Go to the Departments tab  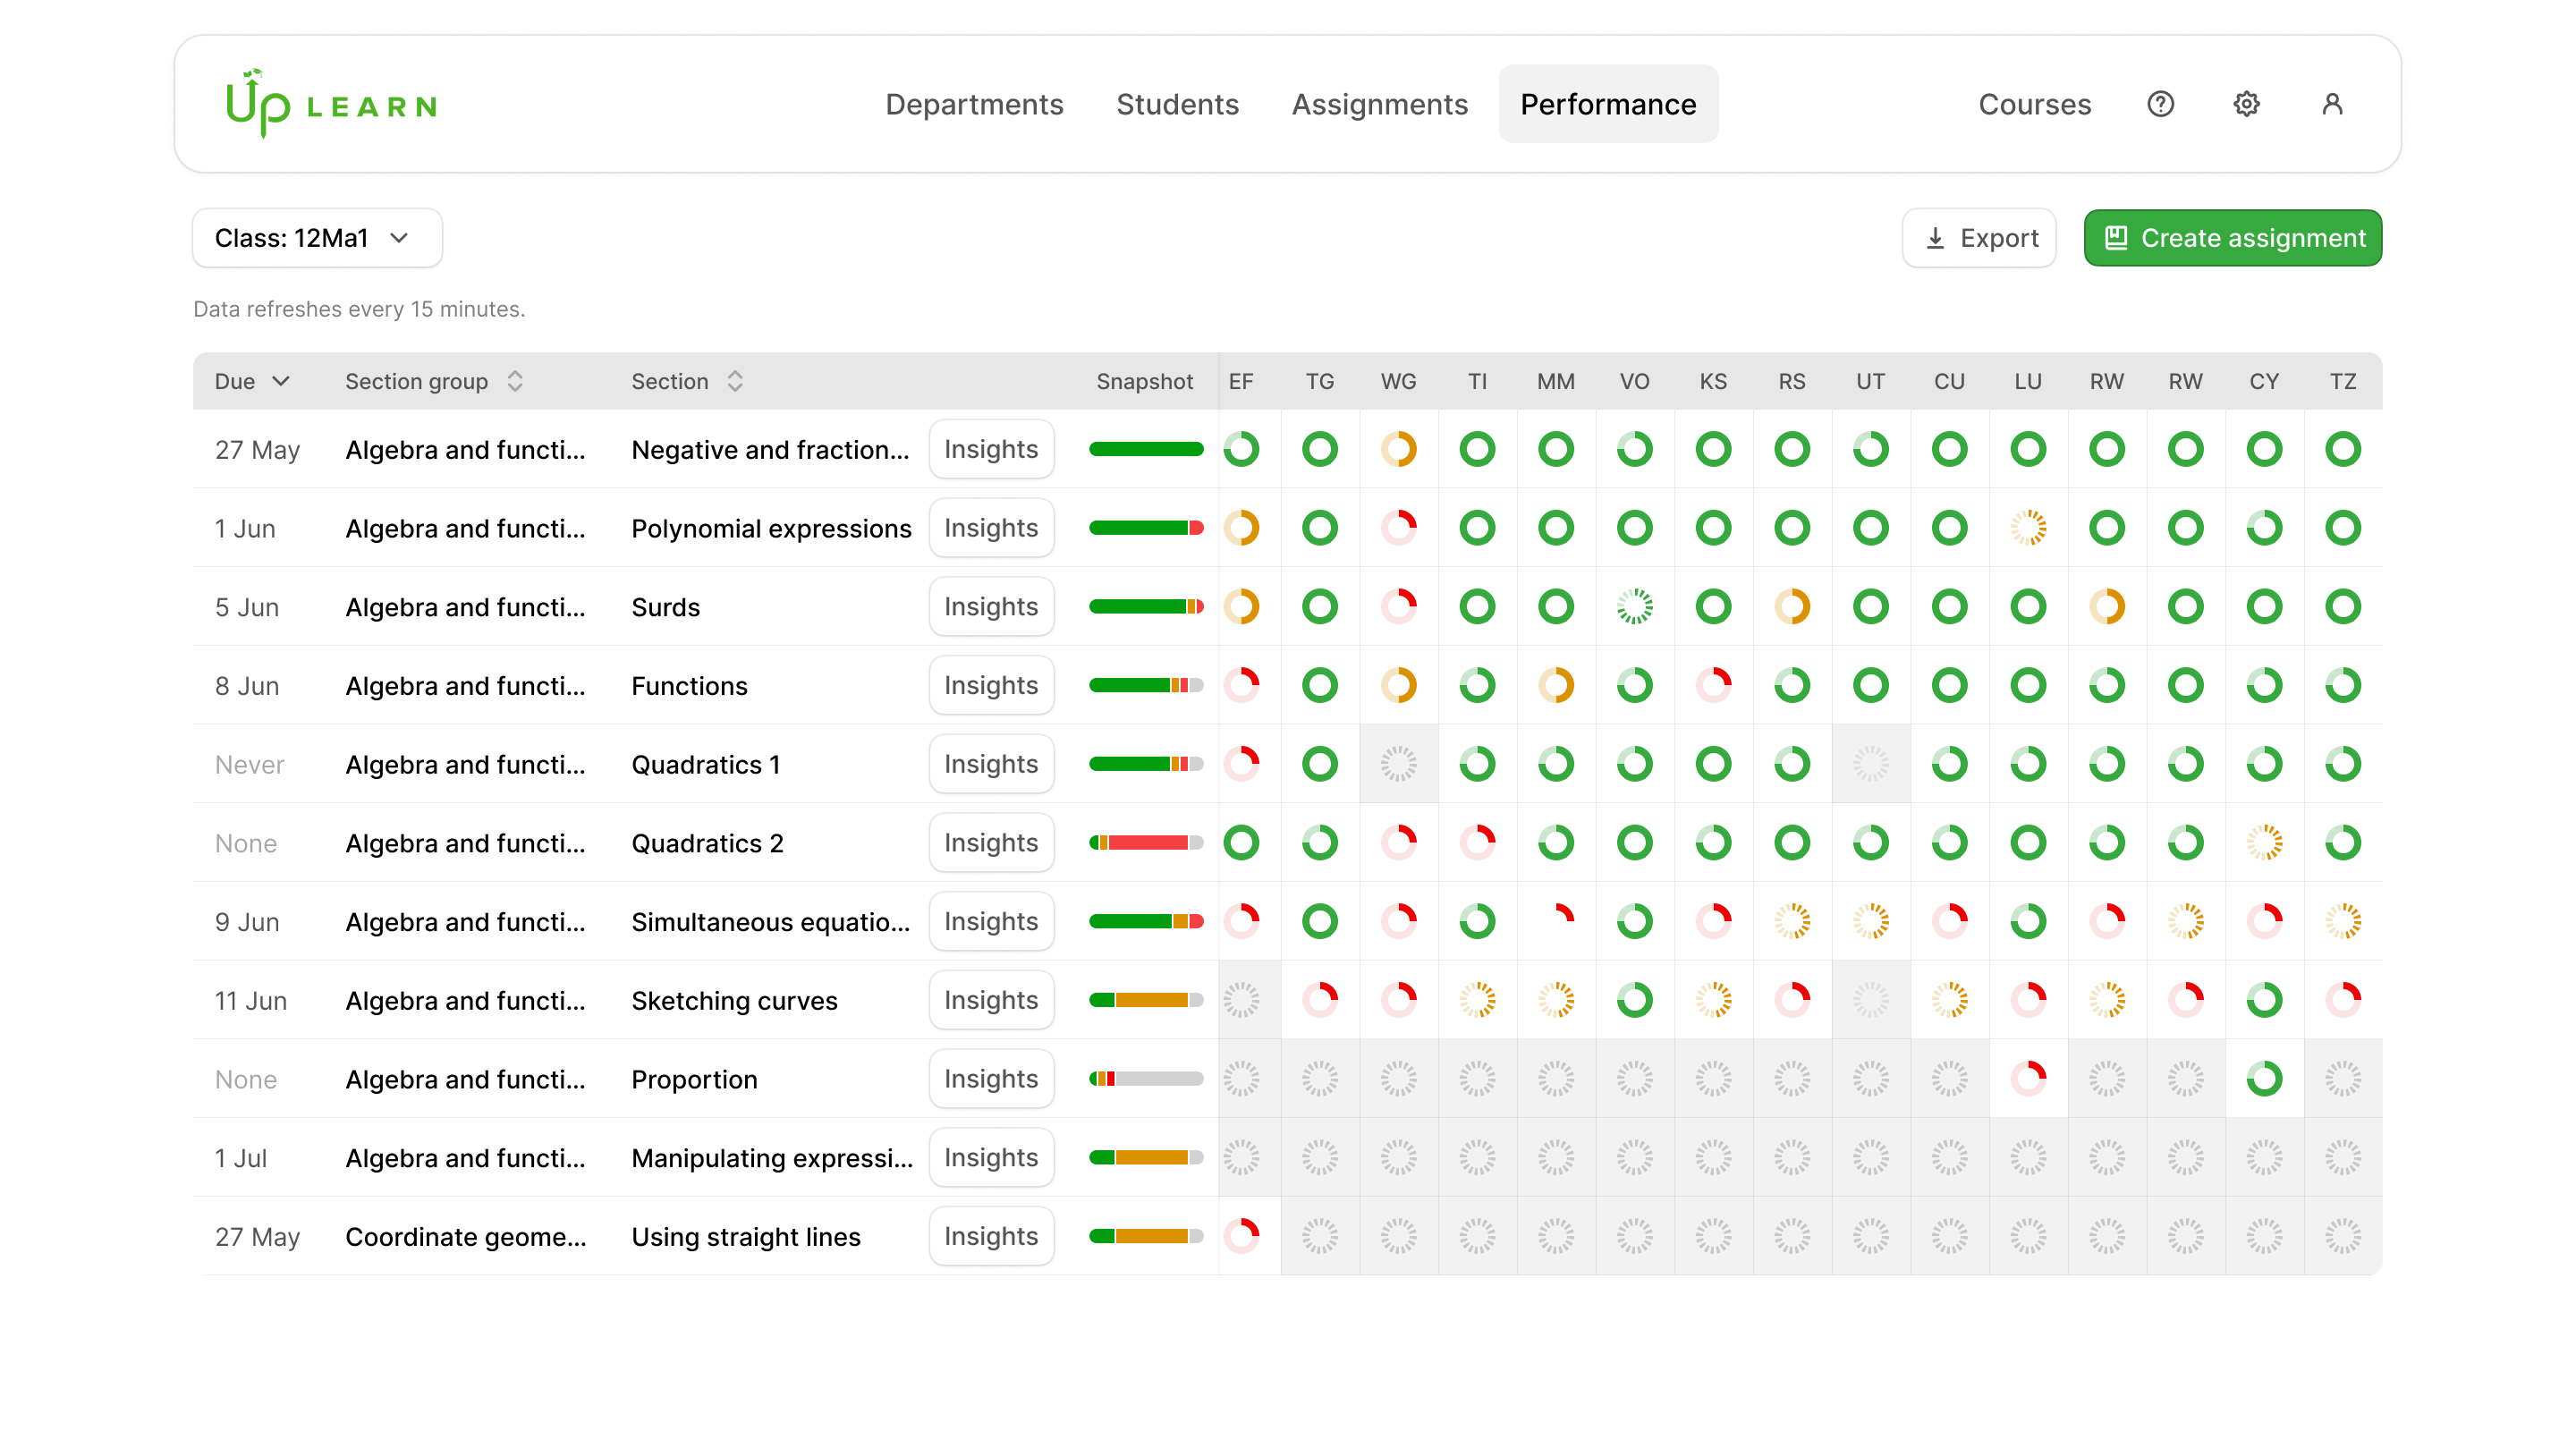coord(974,104)
